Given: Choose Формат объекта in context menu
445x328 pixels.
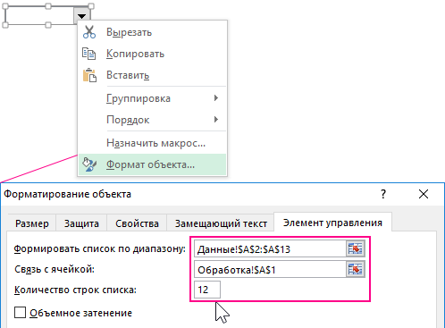Looking at the screenshot, I should tap(153, 164).
